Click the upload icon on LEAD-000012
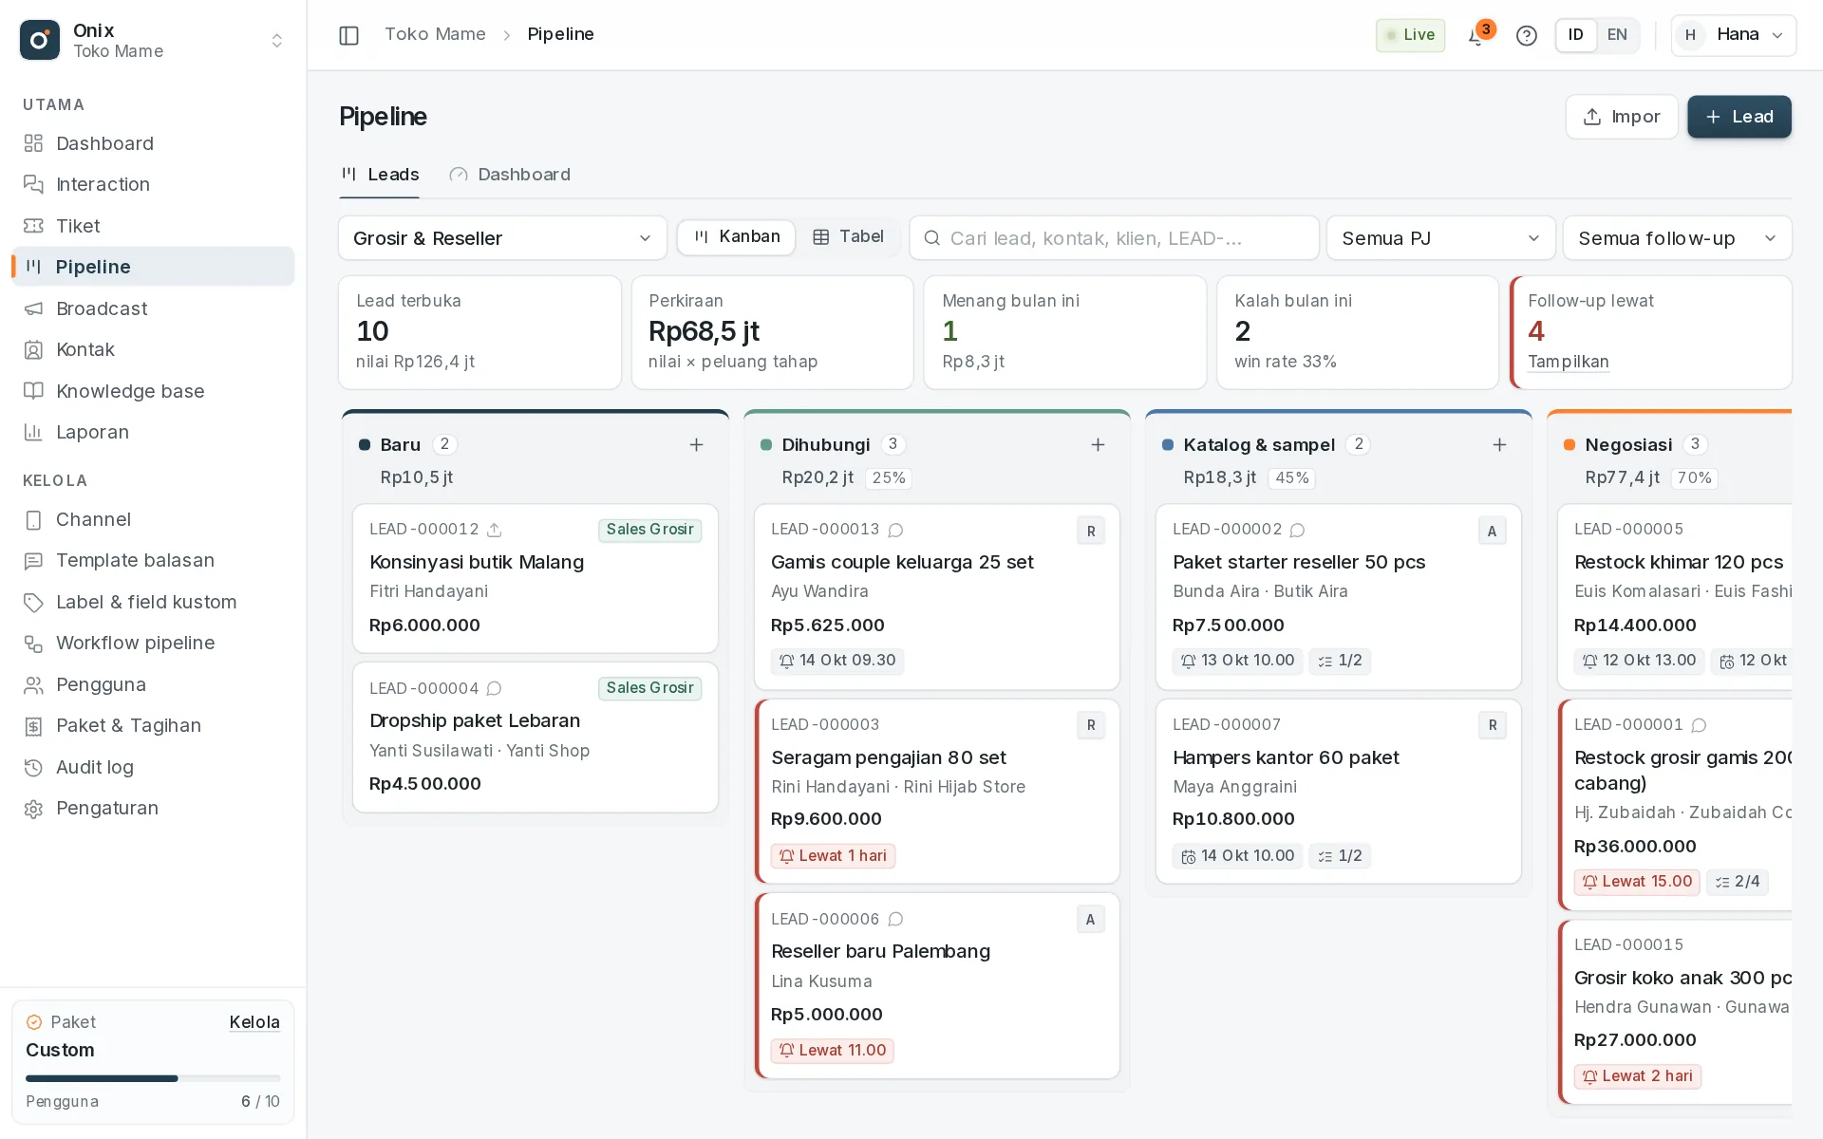Viewport: 1823px width, 1139px height. [x=494, y=530]
